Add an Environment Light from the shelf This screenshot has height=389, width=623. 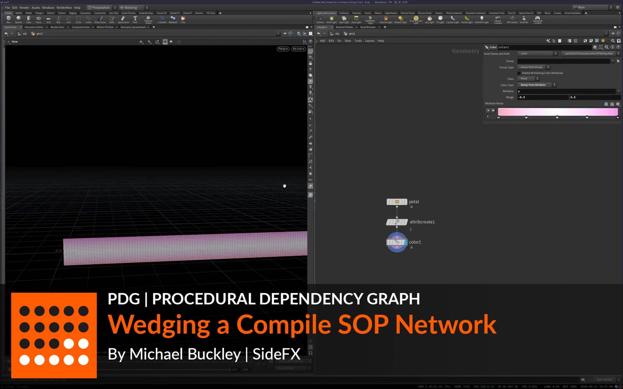point(416,19)
